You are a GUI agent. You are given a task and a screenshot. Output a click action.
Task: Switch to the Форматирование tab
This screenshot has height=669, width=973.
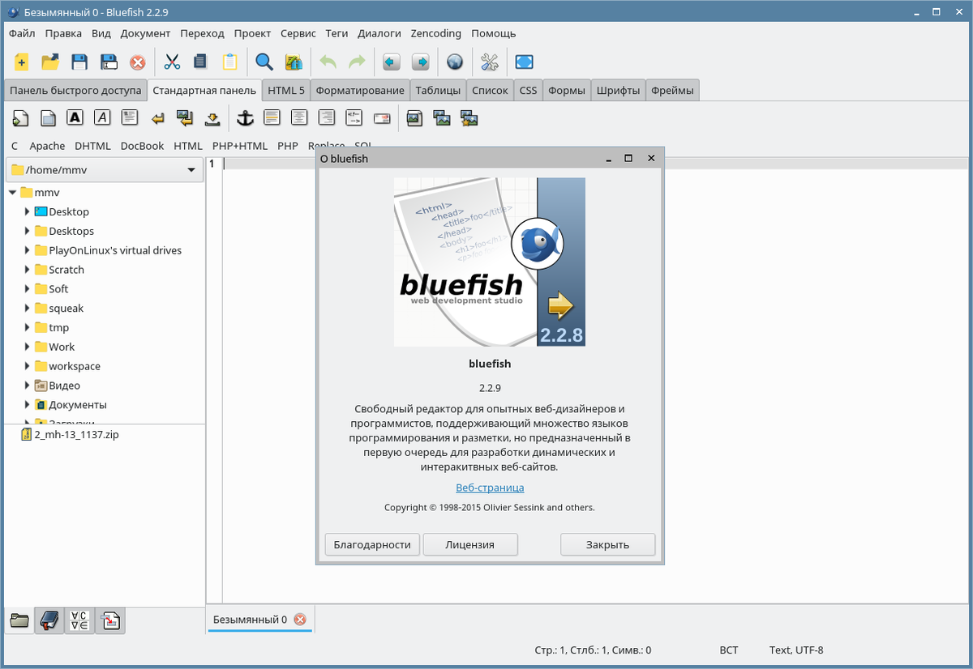click(x=360, y=90)
